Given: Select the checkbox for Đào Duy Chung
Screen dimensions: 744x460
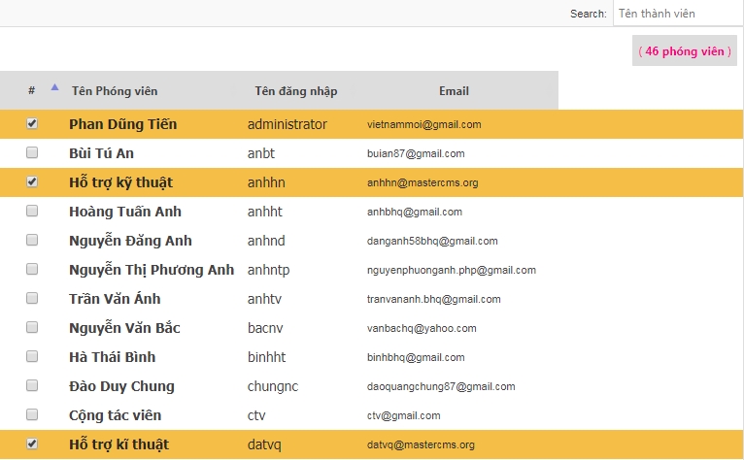Looking at the screenshot, I should 32,385.
